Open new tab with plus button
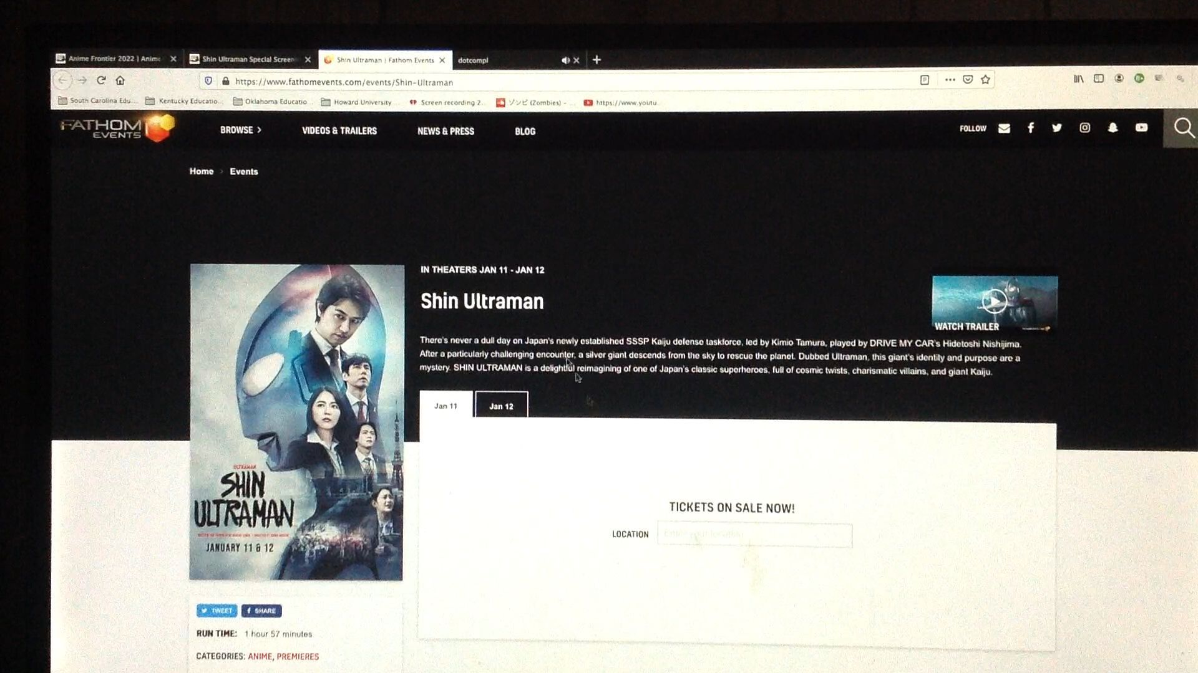 tap(597, 60)
